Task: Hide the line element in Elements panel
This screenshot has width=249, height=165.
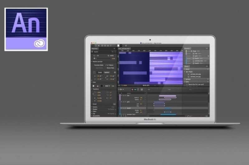Action: 188,54
